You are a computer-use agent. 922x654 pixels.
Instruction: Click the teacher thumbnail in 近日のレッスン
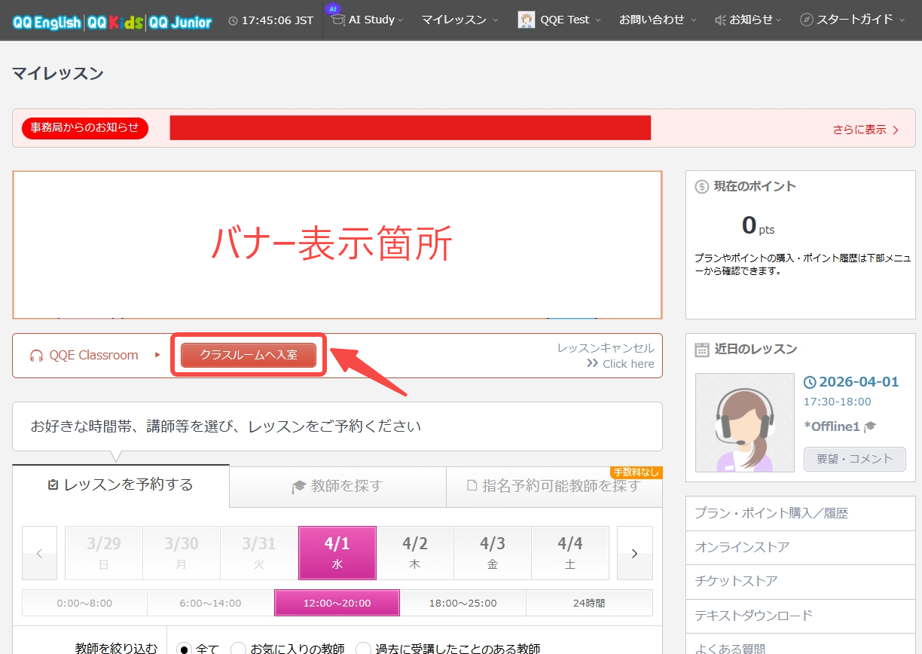point(744,423)
